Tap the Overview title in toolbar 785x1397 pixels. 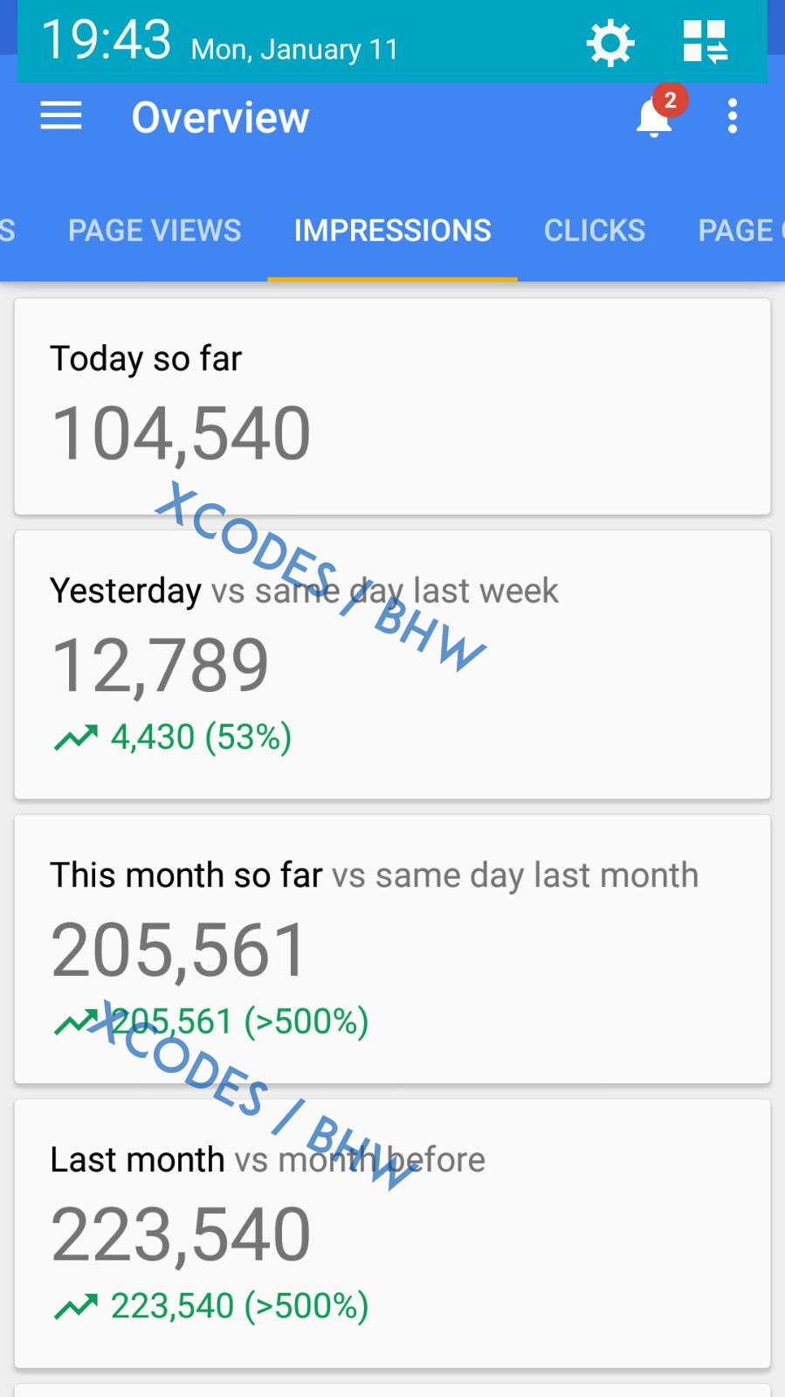tap(220, 117)
